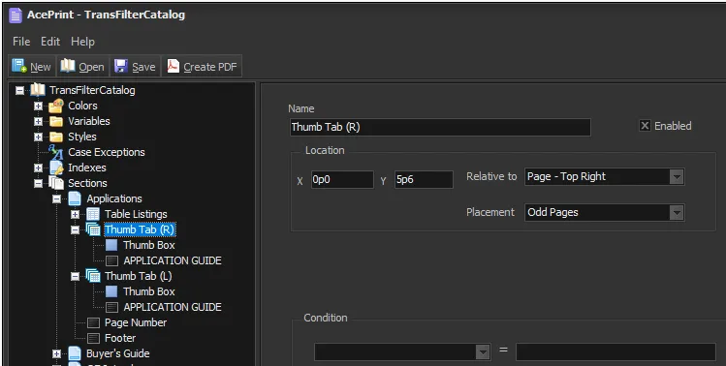
Task: Click the Table Listings grid icon
Action: [93, 214]
